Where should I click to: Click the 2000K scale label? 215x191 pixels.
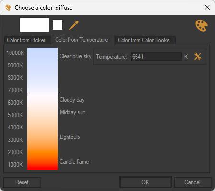15,152
